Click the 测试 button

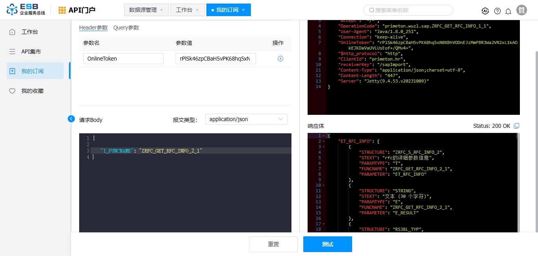click(x=327, y=244)
